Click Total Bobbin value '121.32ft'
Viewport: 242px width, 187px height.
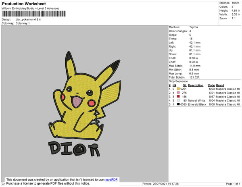click(x=194, y=77)
